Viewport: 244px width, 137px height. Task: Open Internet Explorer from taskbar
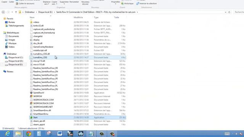point(8,134)
